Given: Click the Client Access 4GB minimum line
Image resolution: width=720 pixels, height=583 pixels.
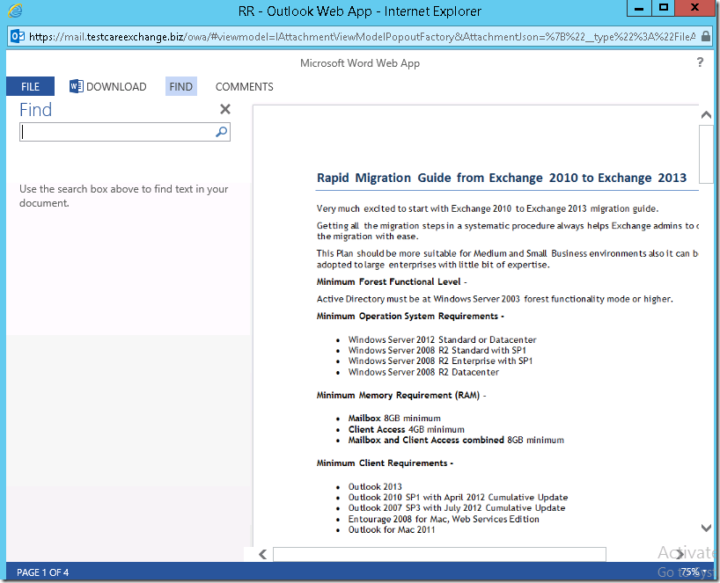Looking at the screenshot, I should 407,429.
